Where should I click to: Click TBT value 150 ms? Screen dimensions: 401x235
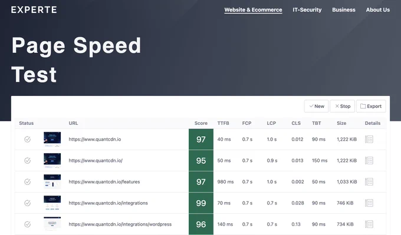click(x=320, y=160)
